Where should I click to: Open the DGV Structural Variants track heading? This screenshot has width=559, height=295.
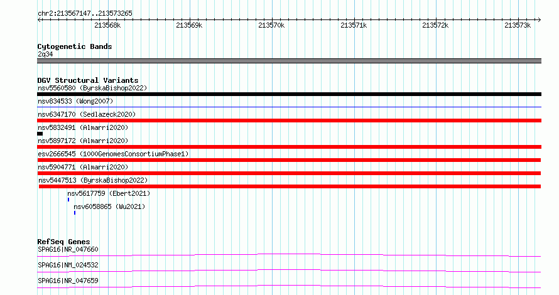tap(88, 80)
